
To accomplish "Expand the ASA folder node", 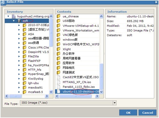I will click(19, 34).
